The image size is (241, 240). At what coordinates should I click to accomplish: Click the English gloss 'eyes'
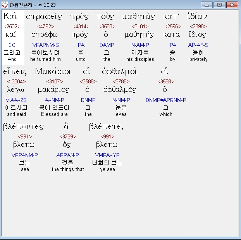pyautogui.click(x=121, y=114)
